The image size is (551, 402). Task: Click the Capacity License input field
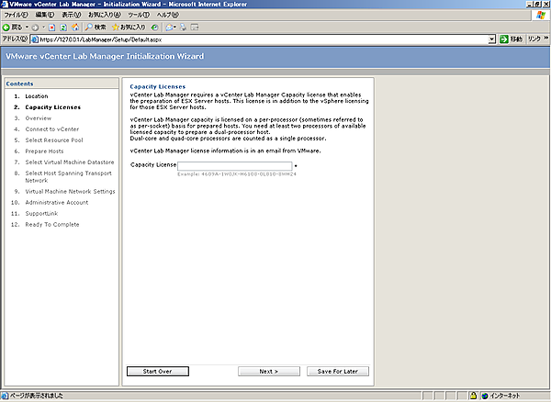coord(235,166)
